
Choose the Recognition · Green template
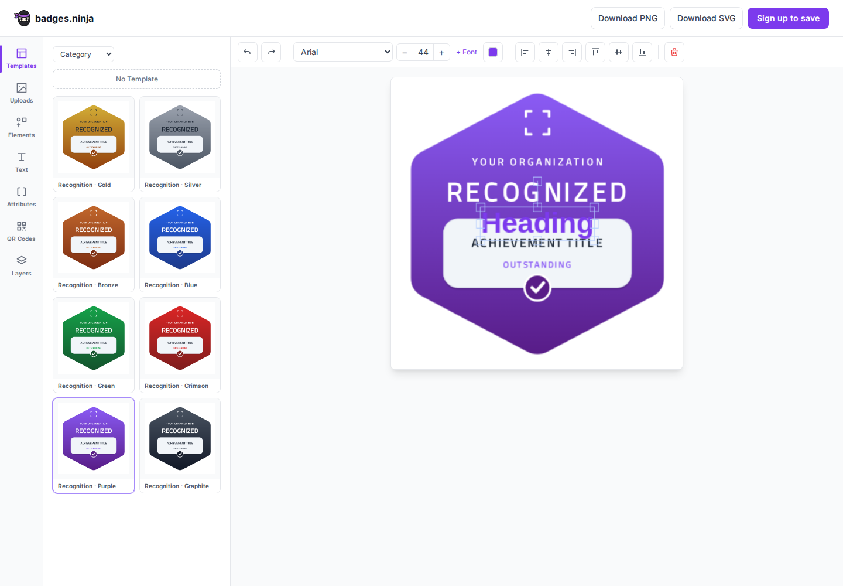94,345
